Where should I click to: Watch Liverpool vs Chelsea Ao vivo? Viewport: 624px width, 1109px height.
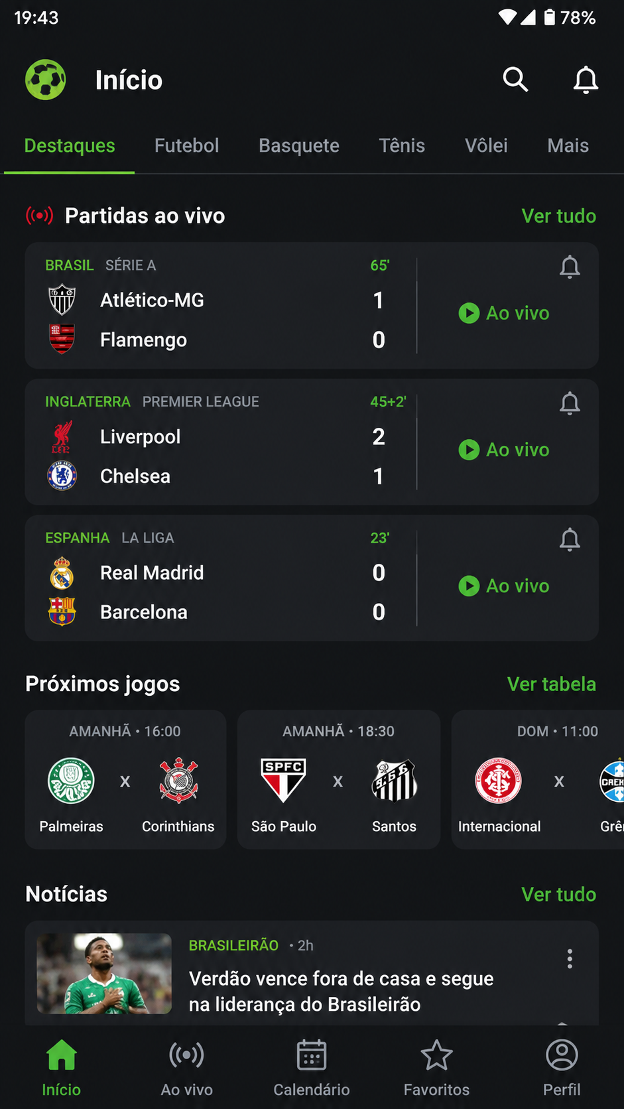(504, 450)
